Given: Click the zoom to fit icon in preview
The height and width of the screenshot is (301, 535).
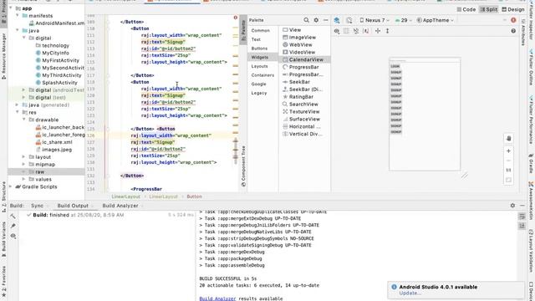Looking at the screenshot, I should click(508, 180).
